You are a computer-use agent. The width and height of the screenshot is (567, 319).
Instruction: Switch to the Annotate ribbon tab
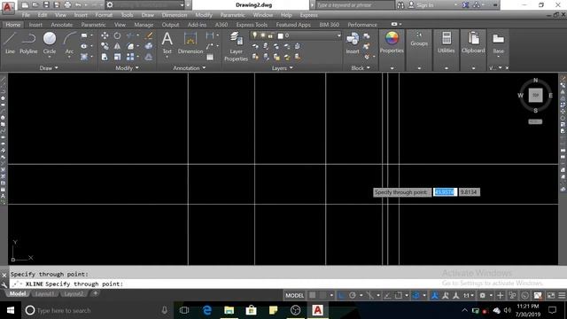point(62,25)
